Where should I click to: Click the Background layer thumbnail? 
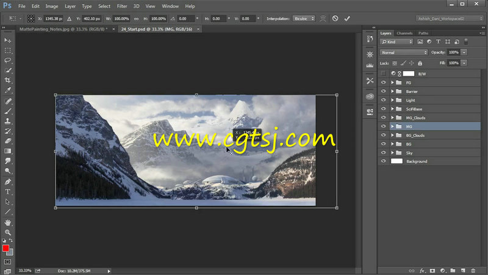click(396, 161)
